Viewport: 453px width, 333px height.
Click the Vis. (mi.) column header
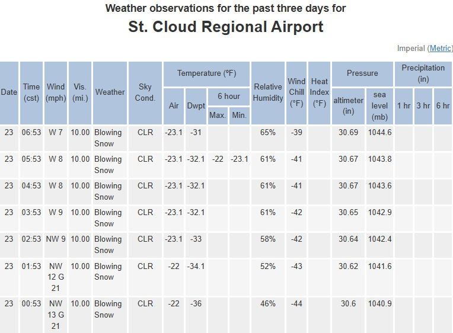point(80,92)
